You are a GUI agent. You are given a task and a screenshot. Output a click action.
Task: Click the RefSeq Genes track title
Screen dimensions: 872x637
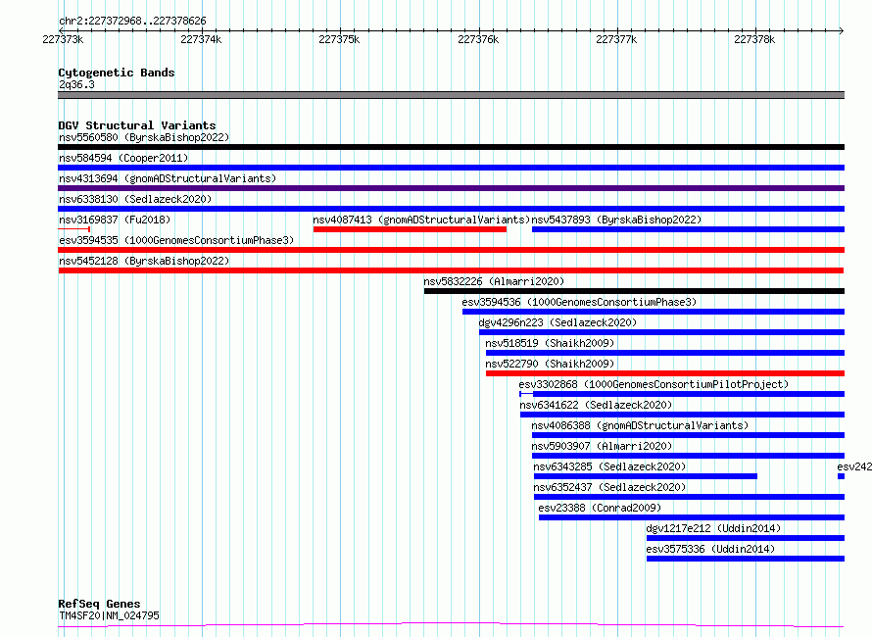(99, 604)
